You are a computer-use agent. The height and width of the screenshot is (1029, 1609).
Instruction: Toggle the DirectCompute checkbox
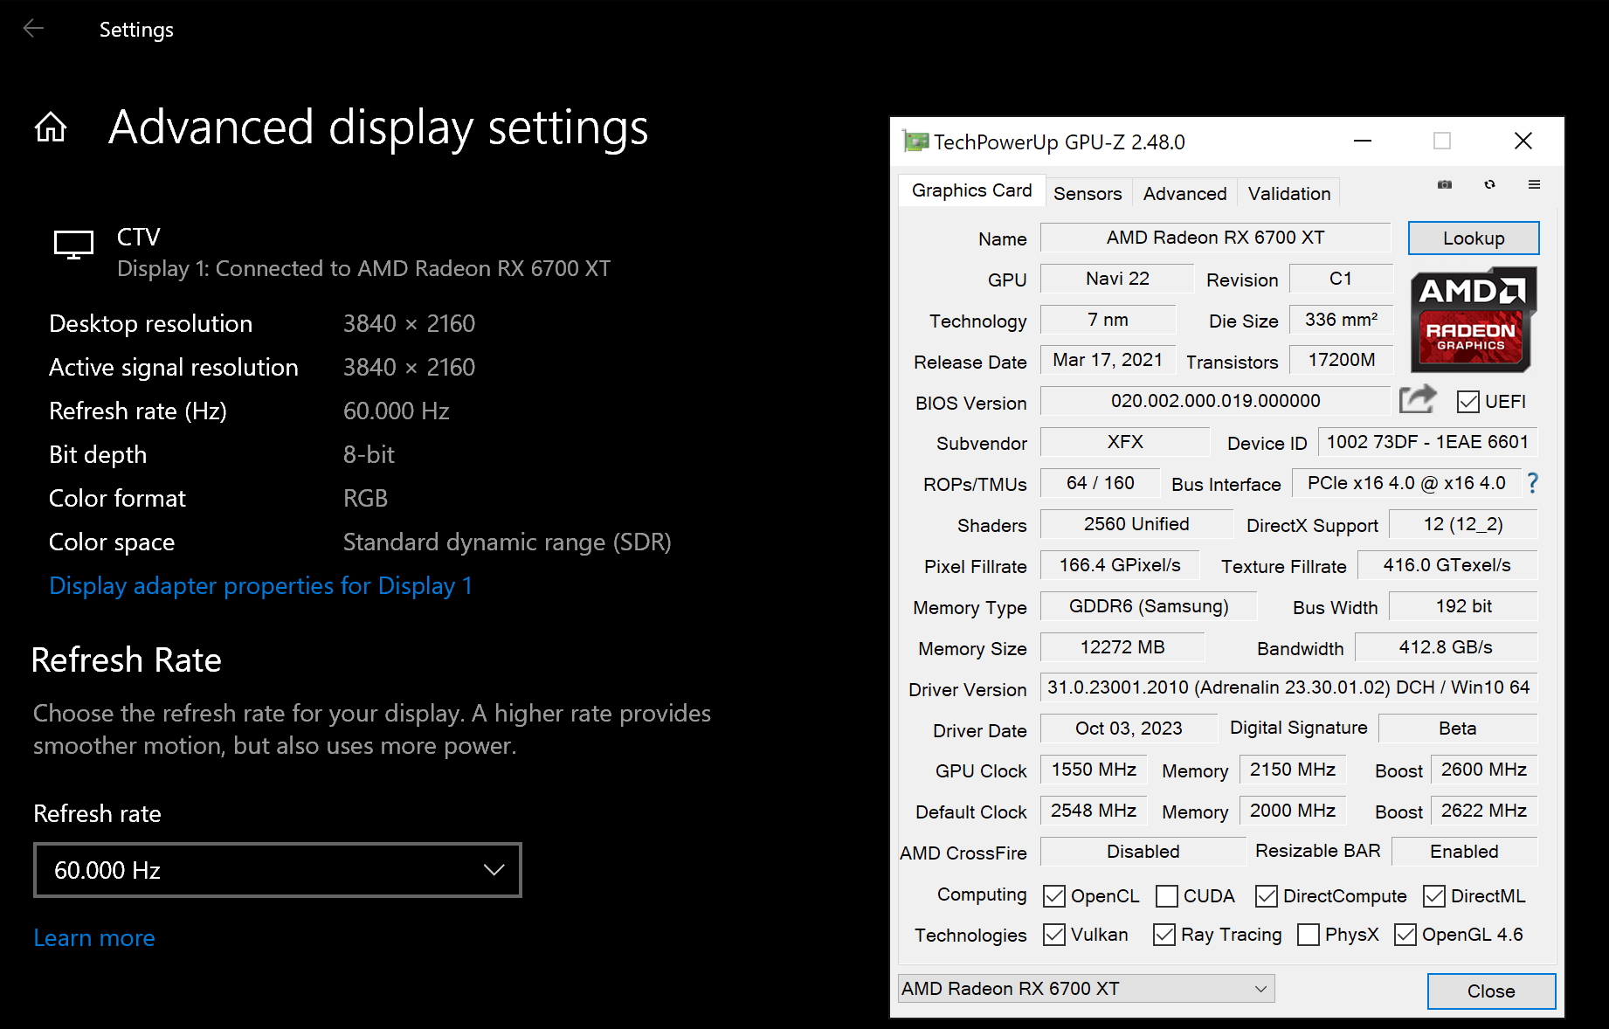1267,896
